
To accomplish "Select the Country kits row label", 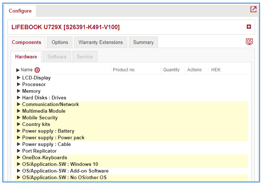I will pyautogui.click(x=36, y=125).
